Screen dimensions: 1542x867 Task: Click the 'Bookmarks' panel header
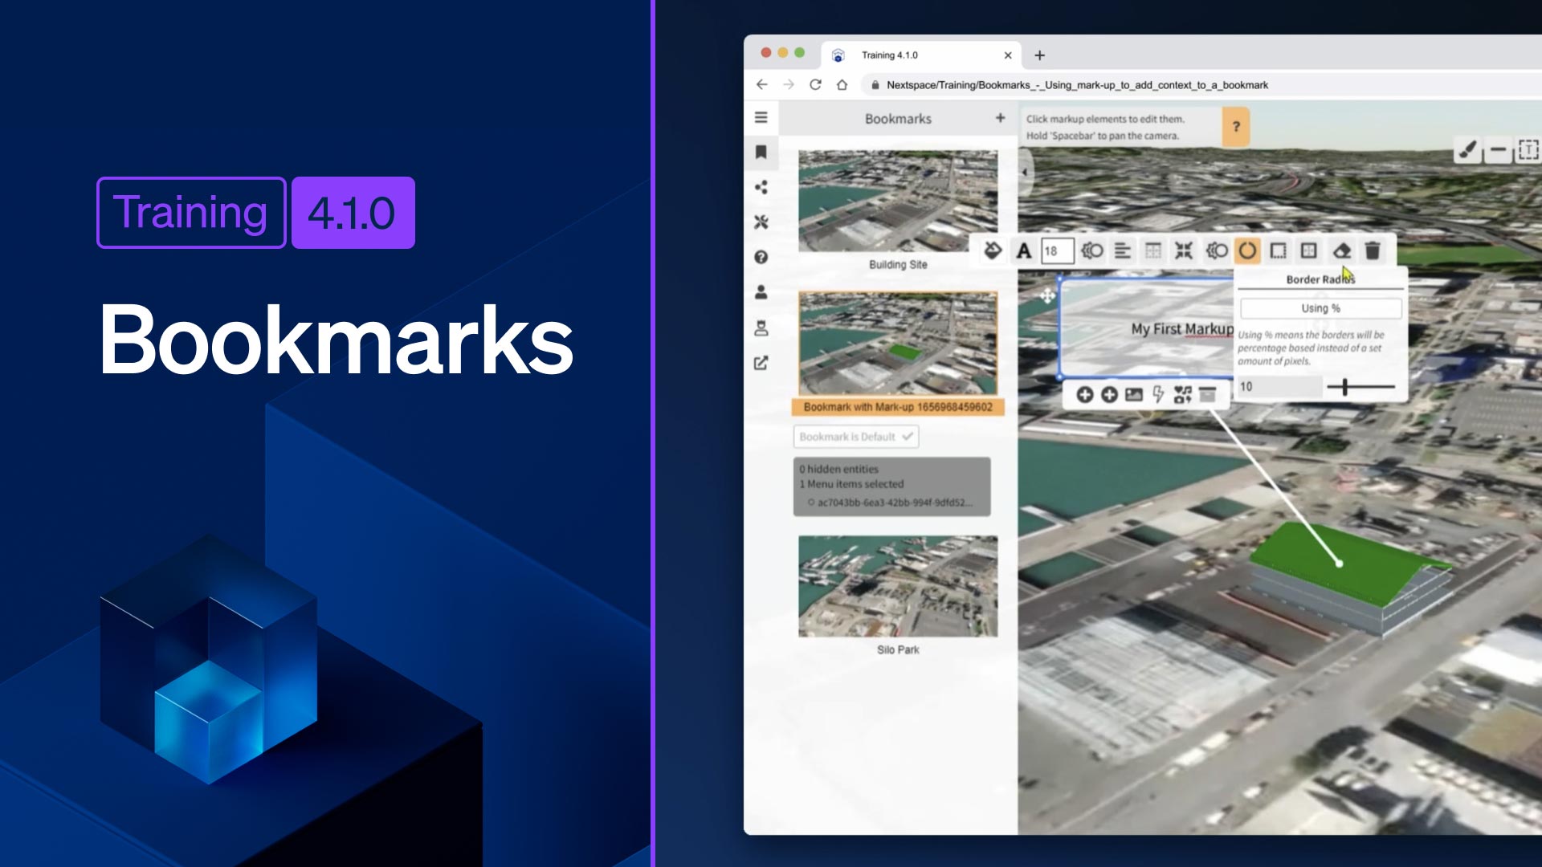[898, 119]
